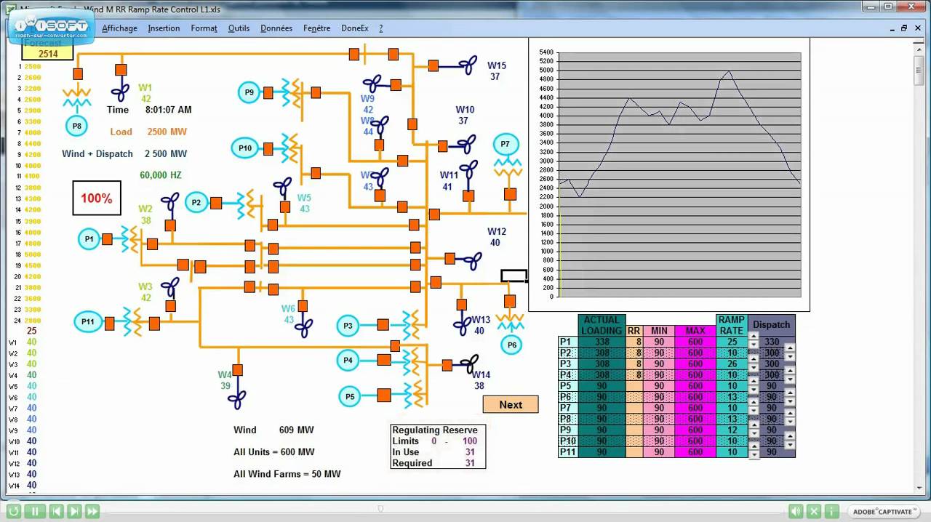
Task: Click the Next button
Action: click(x=511, y=404)
